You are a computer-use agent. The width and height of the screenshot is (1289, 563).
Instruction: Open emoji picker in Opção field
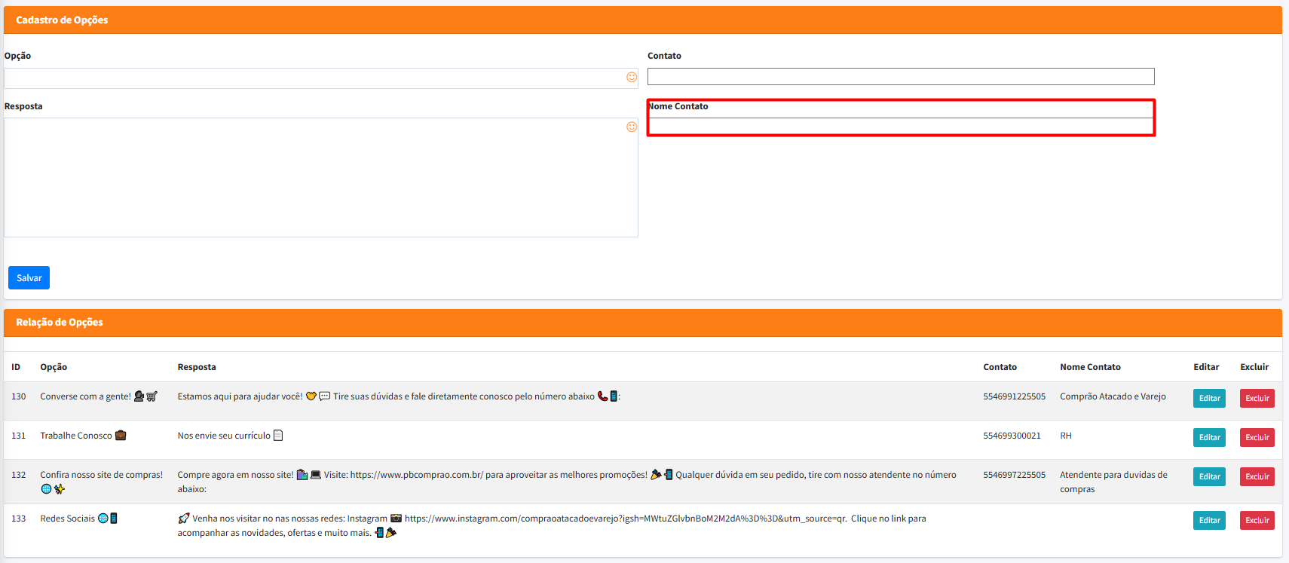click(632, 78)
